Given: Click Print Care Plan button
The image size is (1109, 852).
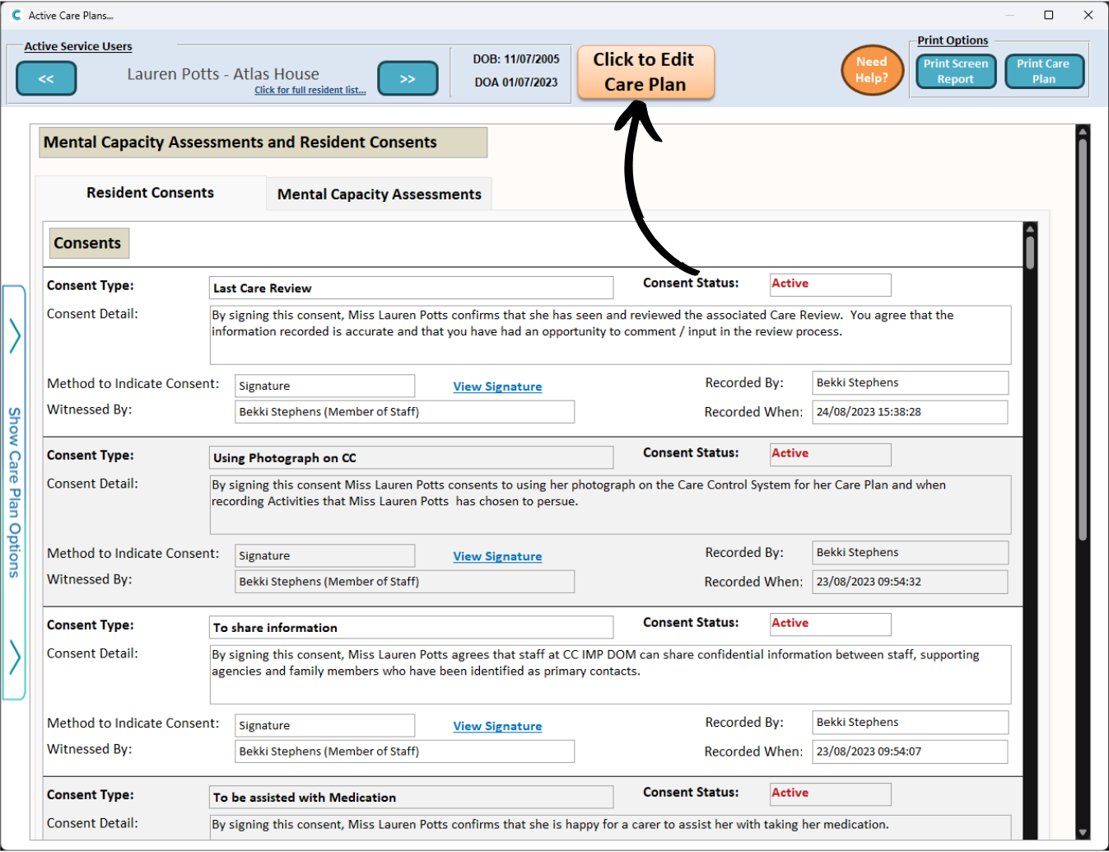Looking at the screenshot, I should (1044, 72).
